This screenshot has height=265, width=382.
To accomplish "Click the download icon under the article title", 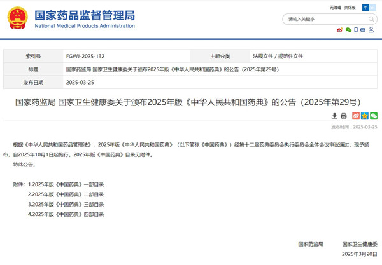I will [334, 116].
